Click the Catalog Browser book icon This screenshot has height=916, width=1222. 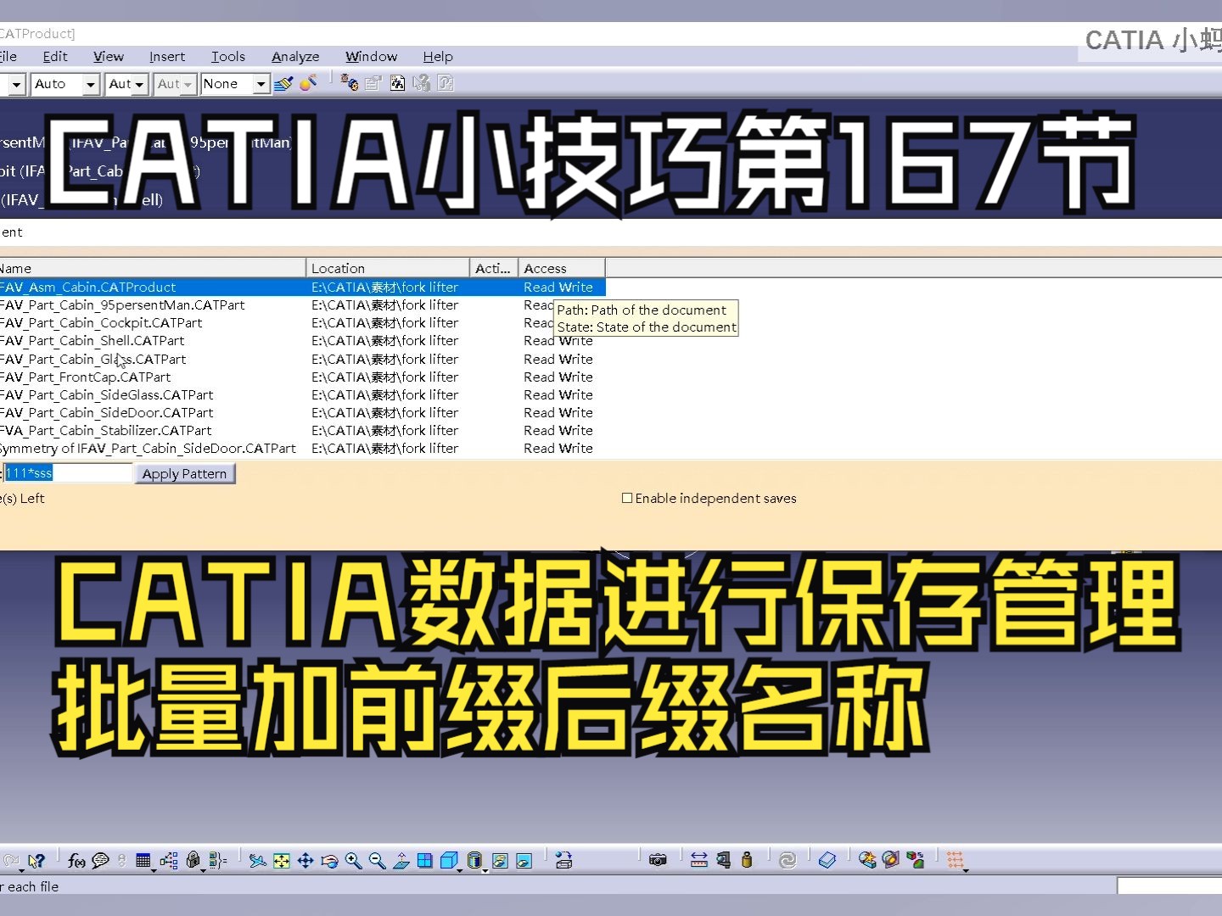(x=827, y=861)
